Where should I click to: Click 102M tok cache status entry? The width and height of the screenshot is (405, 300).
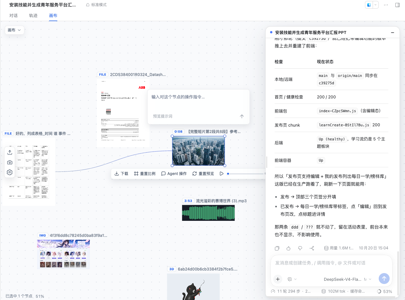(x=343, y=291)
